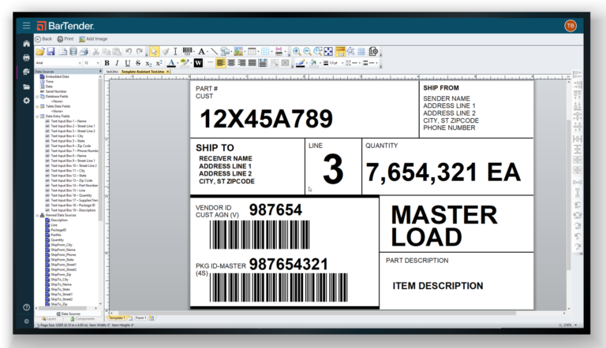Open help question mark in left sidebar
606x348 pixels.
(x=26, y=308)
